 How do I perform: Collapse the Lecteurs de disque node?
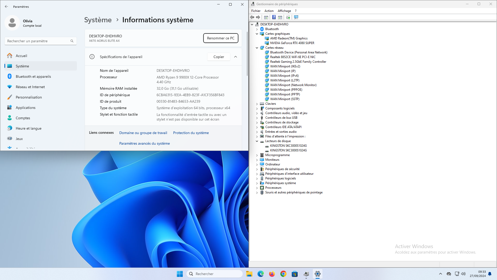click(x=257, y=141)
